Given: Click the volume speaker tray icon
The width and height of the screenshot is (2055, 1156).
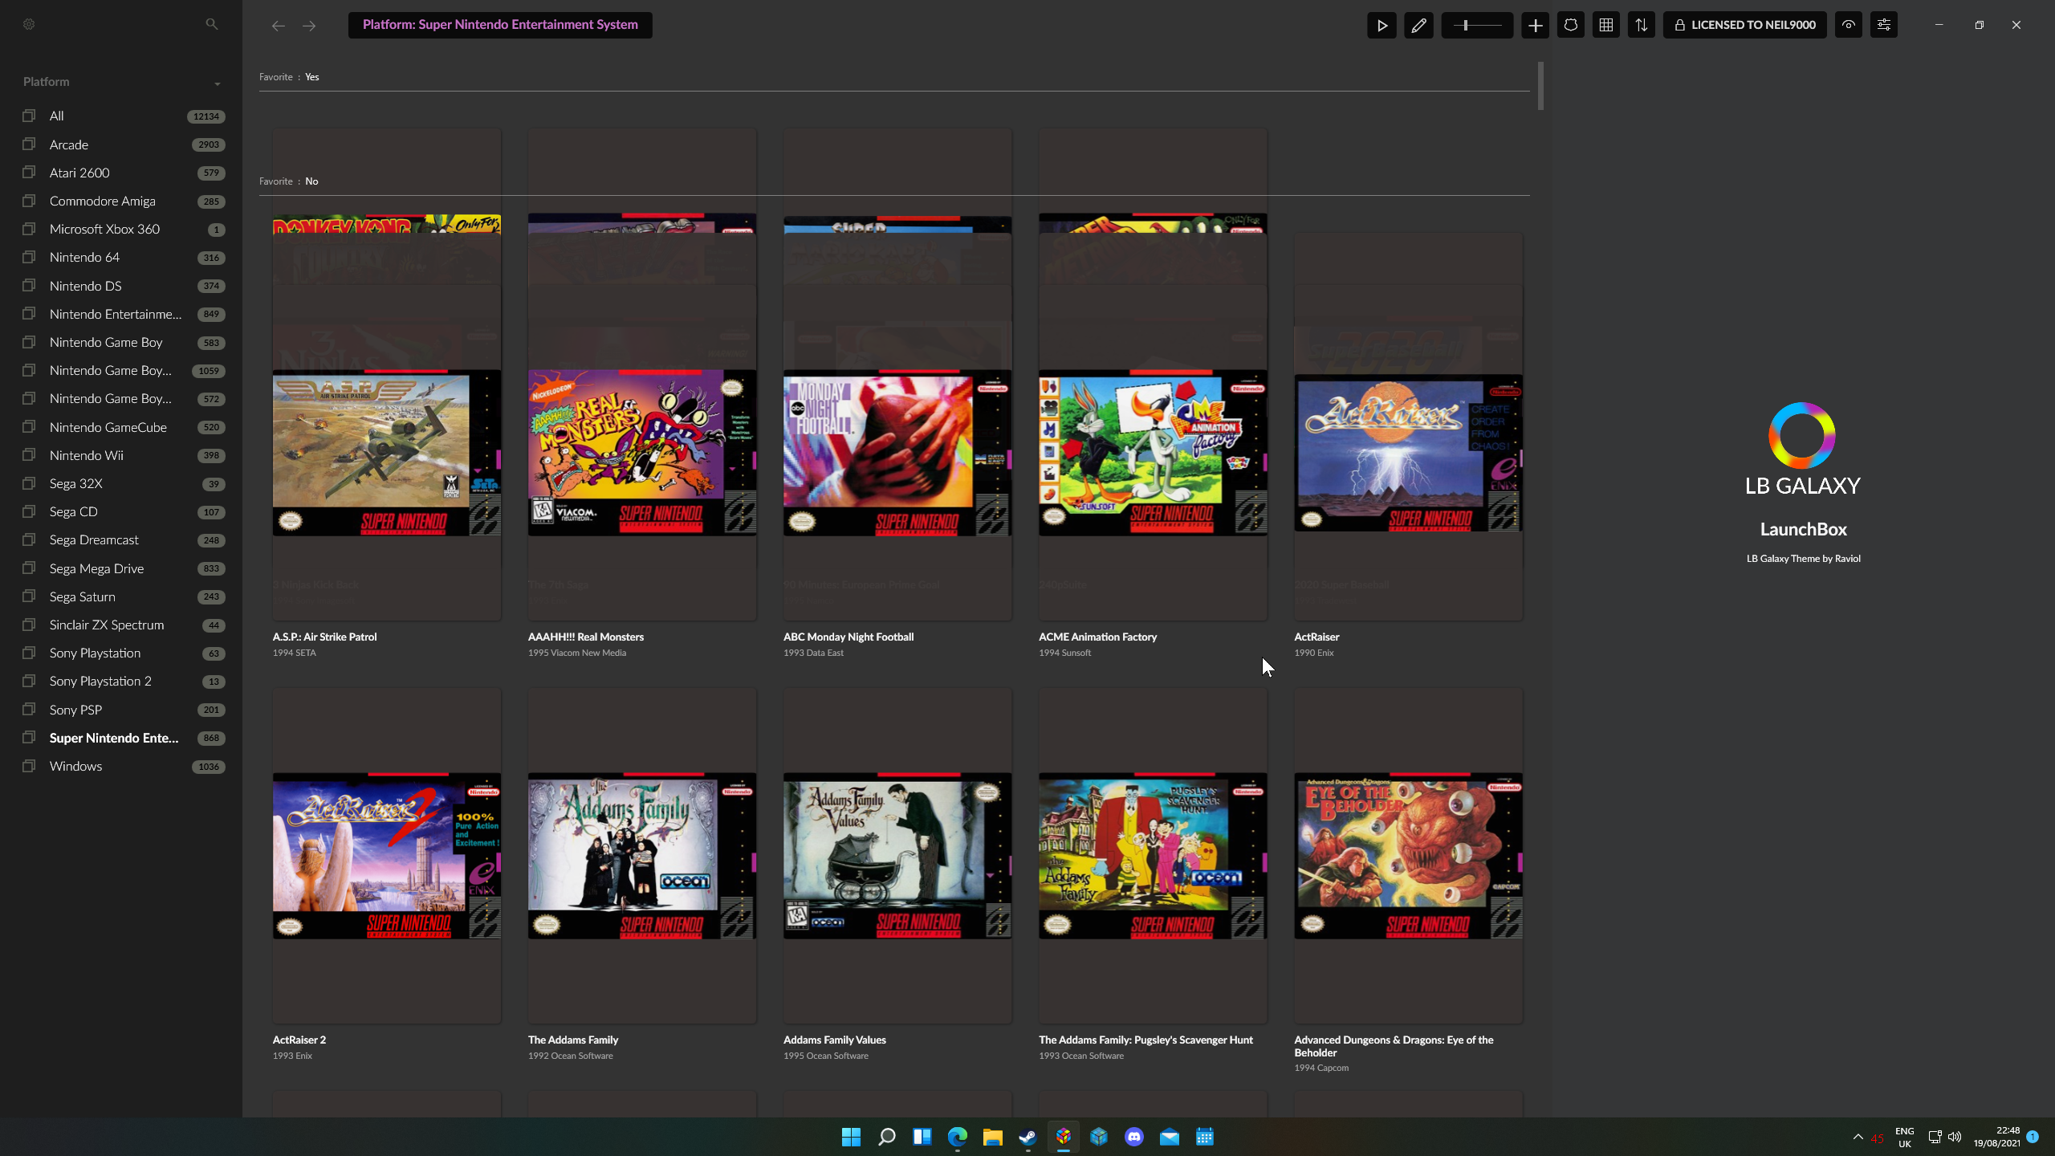Looking at the screenshot, I should (1954, 1137).
